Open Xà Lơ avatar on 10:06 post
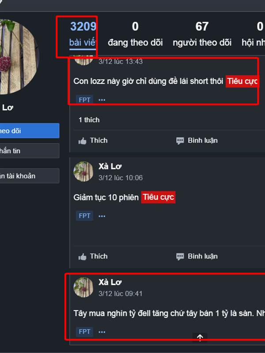265x353 pixels. [x=83, y=172]
